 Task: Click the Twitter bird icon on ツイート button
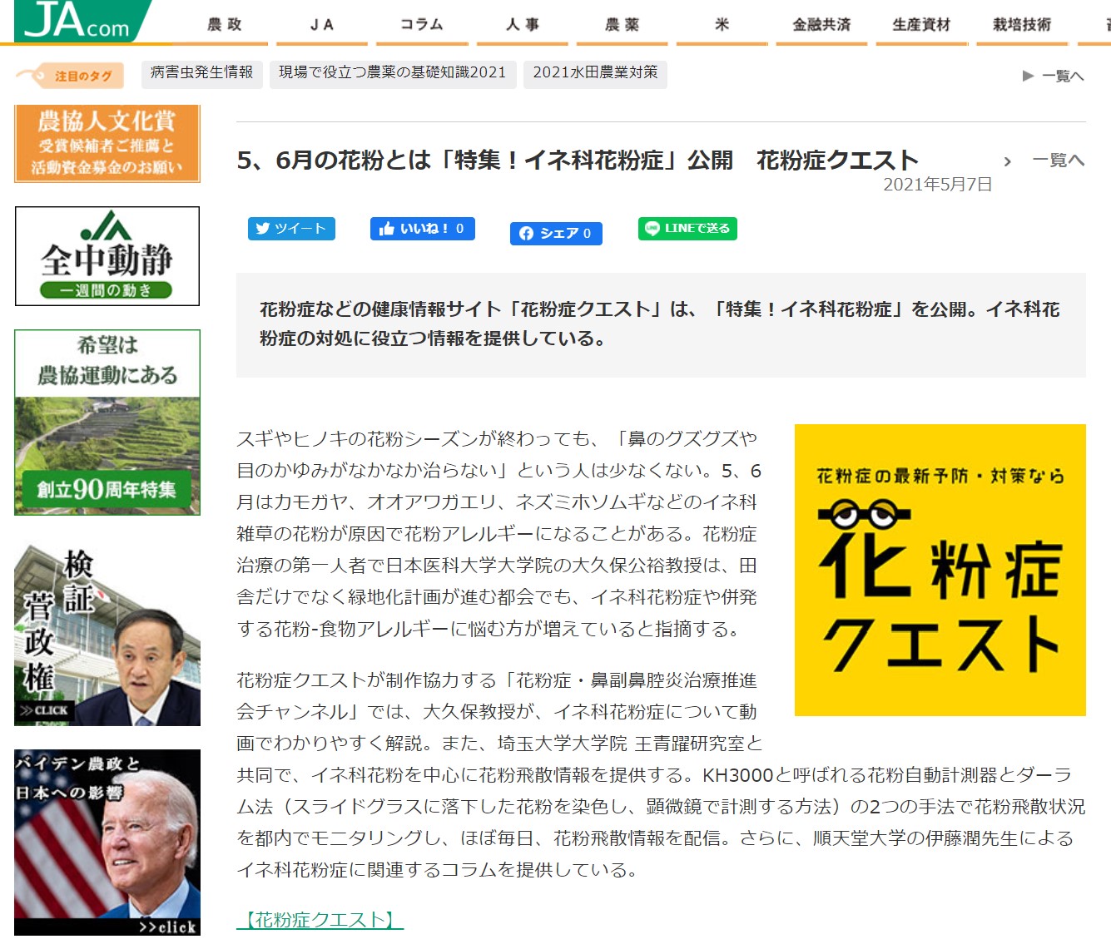click(264, 228)
